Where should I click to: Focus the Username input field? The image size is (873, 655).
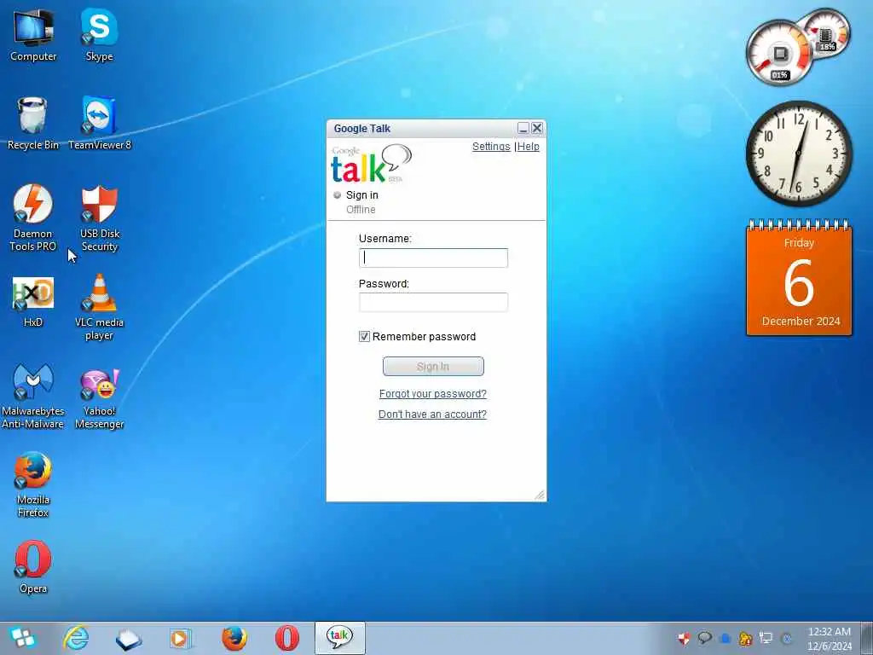tap(433, 258)
